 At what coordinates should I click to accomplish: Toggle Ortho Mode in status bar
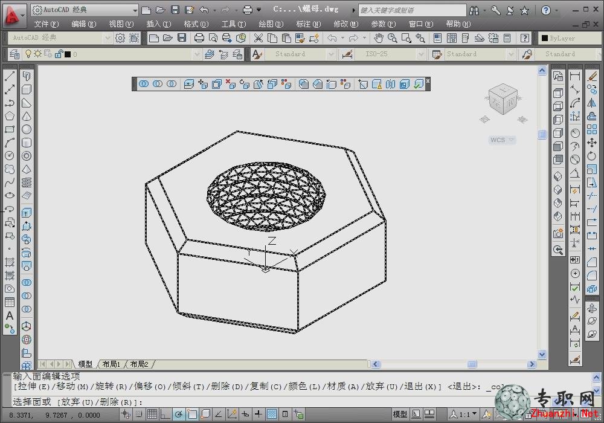165,414
